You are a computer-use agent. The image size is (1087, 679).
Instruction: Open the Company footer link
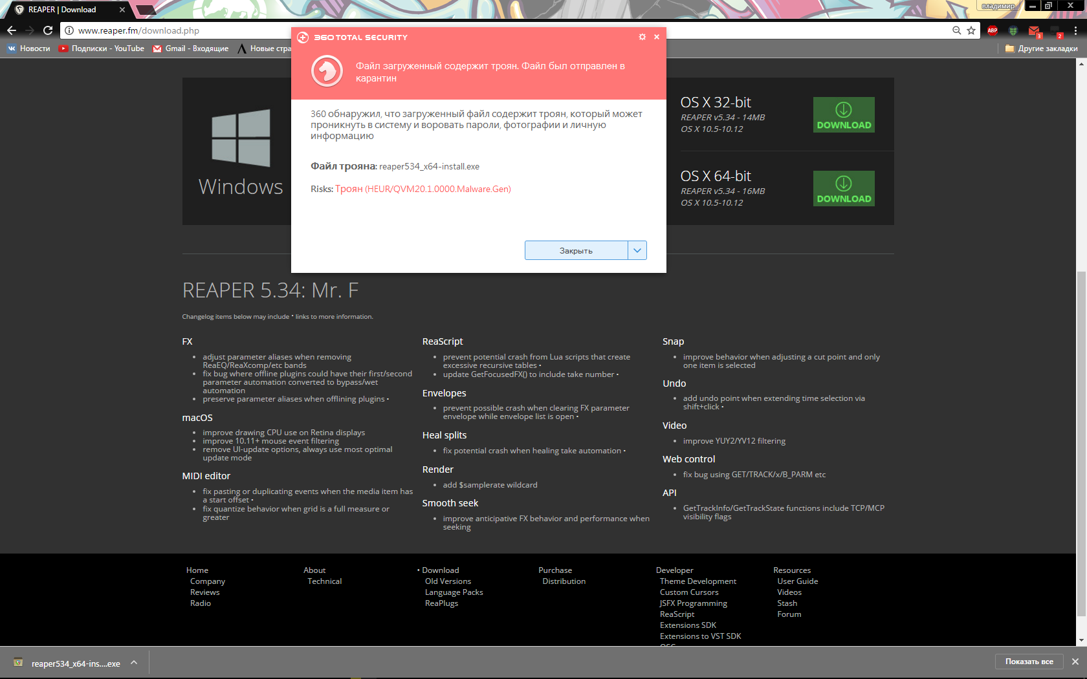tap(208, 581)
